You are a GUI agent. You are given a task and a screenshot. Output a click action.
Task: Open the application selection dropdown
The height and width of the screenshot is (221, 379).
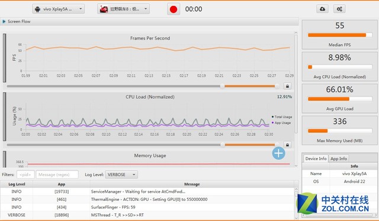click(124, 9)
